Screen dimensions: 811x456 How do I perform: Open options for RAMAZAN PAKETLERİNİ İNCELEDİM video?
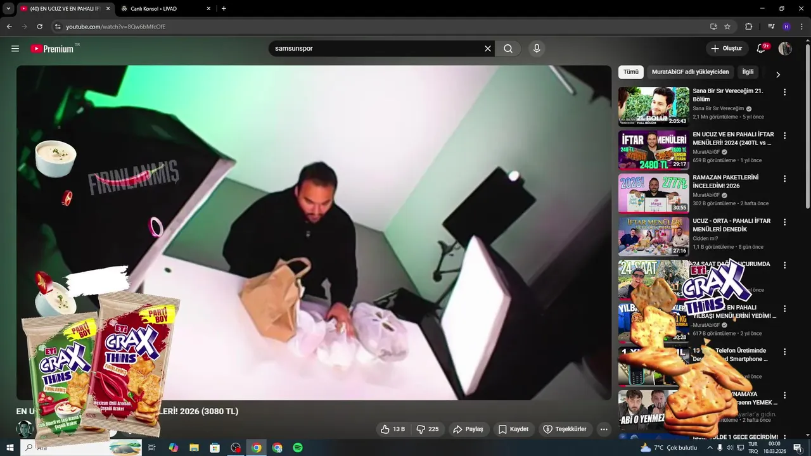click(x=784, y=179)
